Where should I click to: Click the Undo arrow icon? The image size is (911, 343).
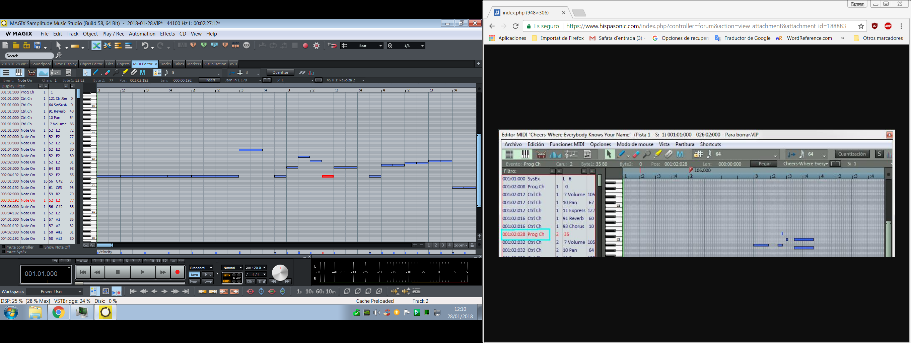[145, 45]
